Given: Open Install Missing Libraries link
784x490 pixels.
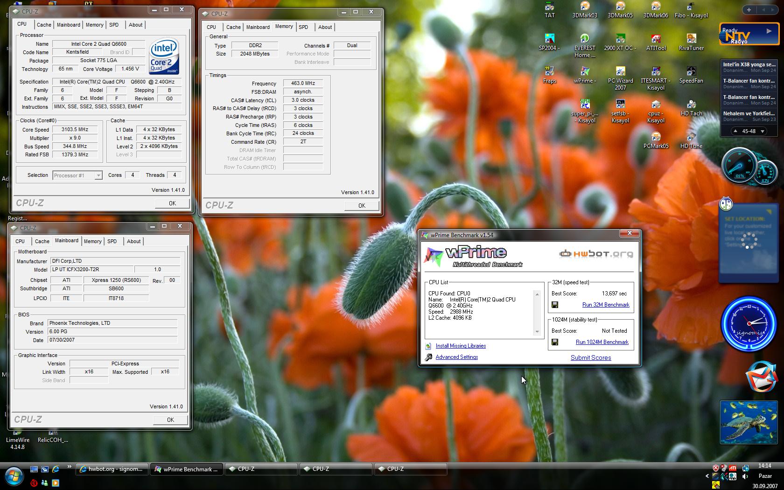Looking at the screenshot, I should click(x=461, y=346).
